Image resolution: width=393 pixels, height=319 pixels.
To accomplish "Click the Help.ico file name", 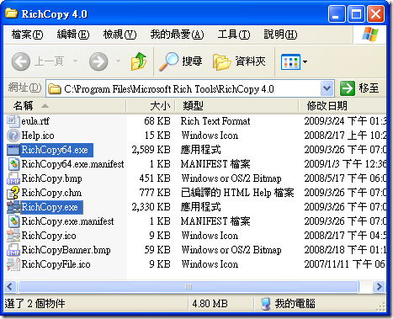I will coord(38,136).
